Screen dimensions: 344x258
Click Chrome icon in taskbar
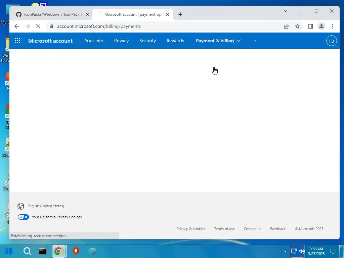point(58,251)
